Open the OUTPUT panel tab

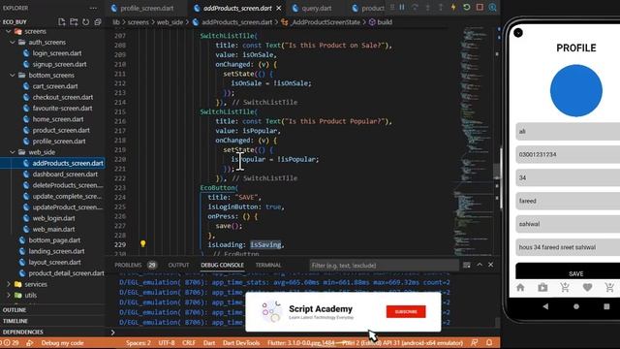point(178,265)
